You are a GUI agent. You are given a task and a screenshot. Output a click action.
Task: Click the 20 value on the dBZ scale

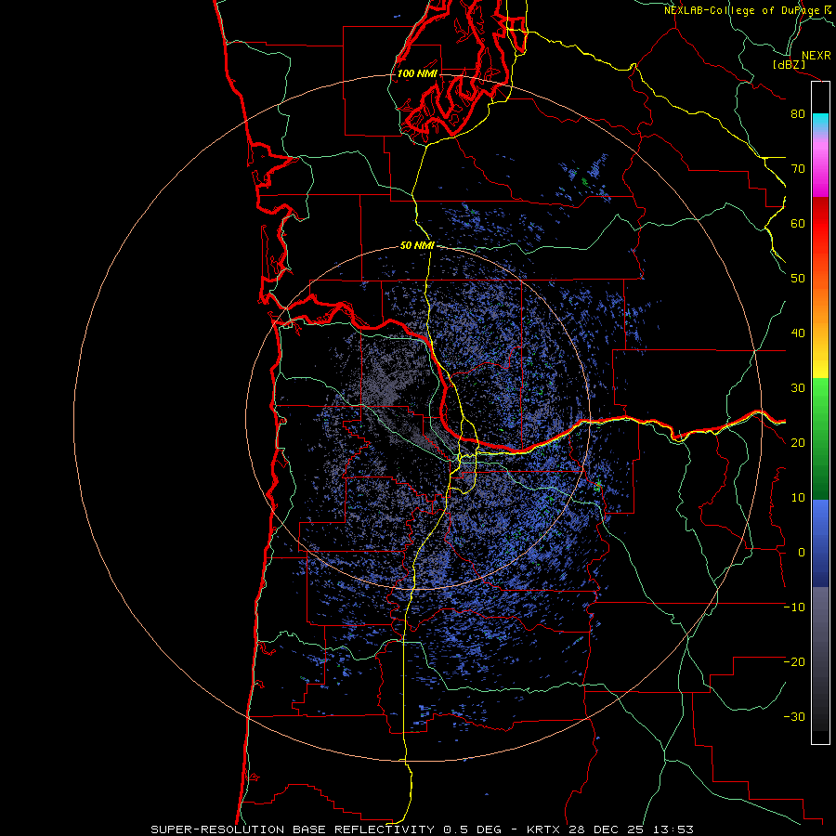[x=798, y=442]
